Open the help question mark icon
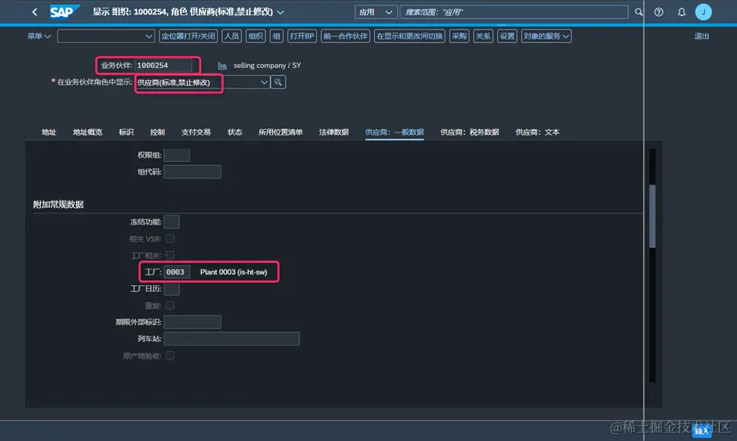 (x=658, y=12)
